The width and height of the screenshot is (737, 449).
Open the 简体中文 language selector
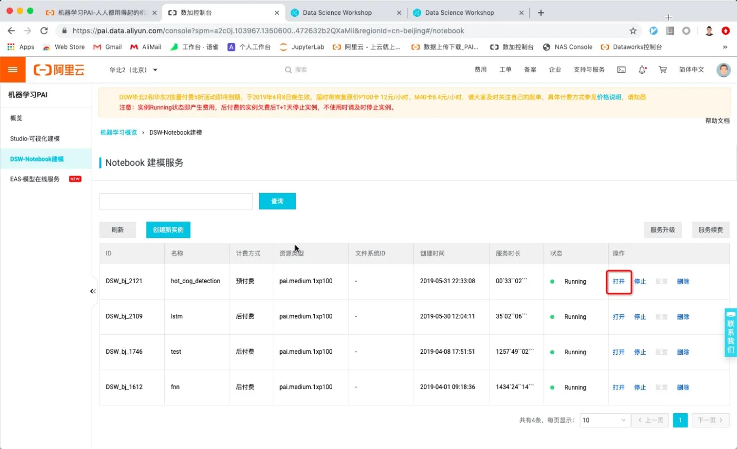[x=691, y=69]
